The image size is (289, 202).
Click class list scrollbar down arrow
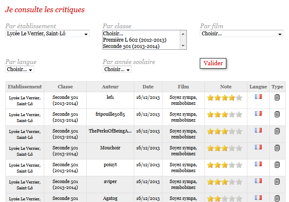[x=183, y=46]
